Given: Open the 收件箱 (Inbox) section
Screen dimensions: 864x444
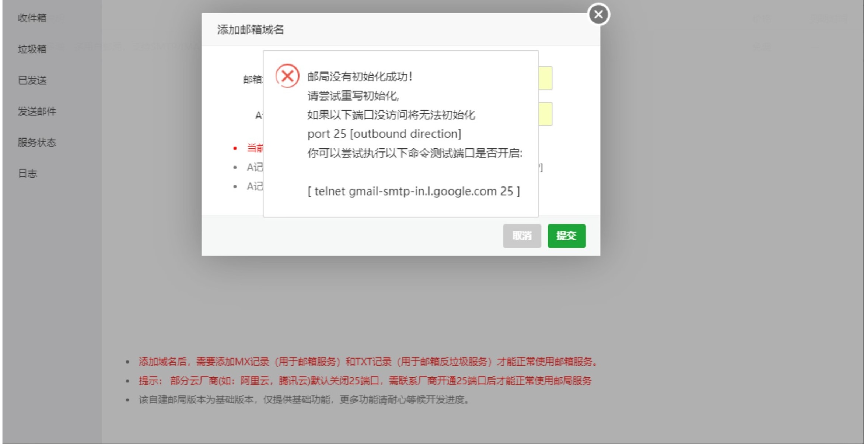Looking at the screenshot, I should pos(32,17).
